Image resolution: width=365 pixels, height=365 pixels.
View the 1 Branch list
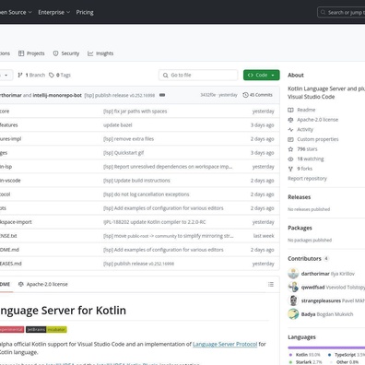(x=31, y=75)
